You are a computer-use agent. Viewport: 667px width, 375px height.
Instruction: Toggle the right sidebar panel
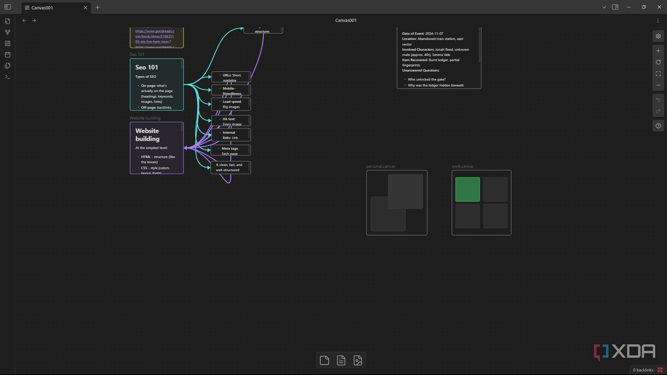(x=615, y=7)
